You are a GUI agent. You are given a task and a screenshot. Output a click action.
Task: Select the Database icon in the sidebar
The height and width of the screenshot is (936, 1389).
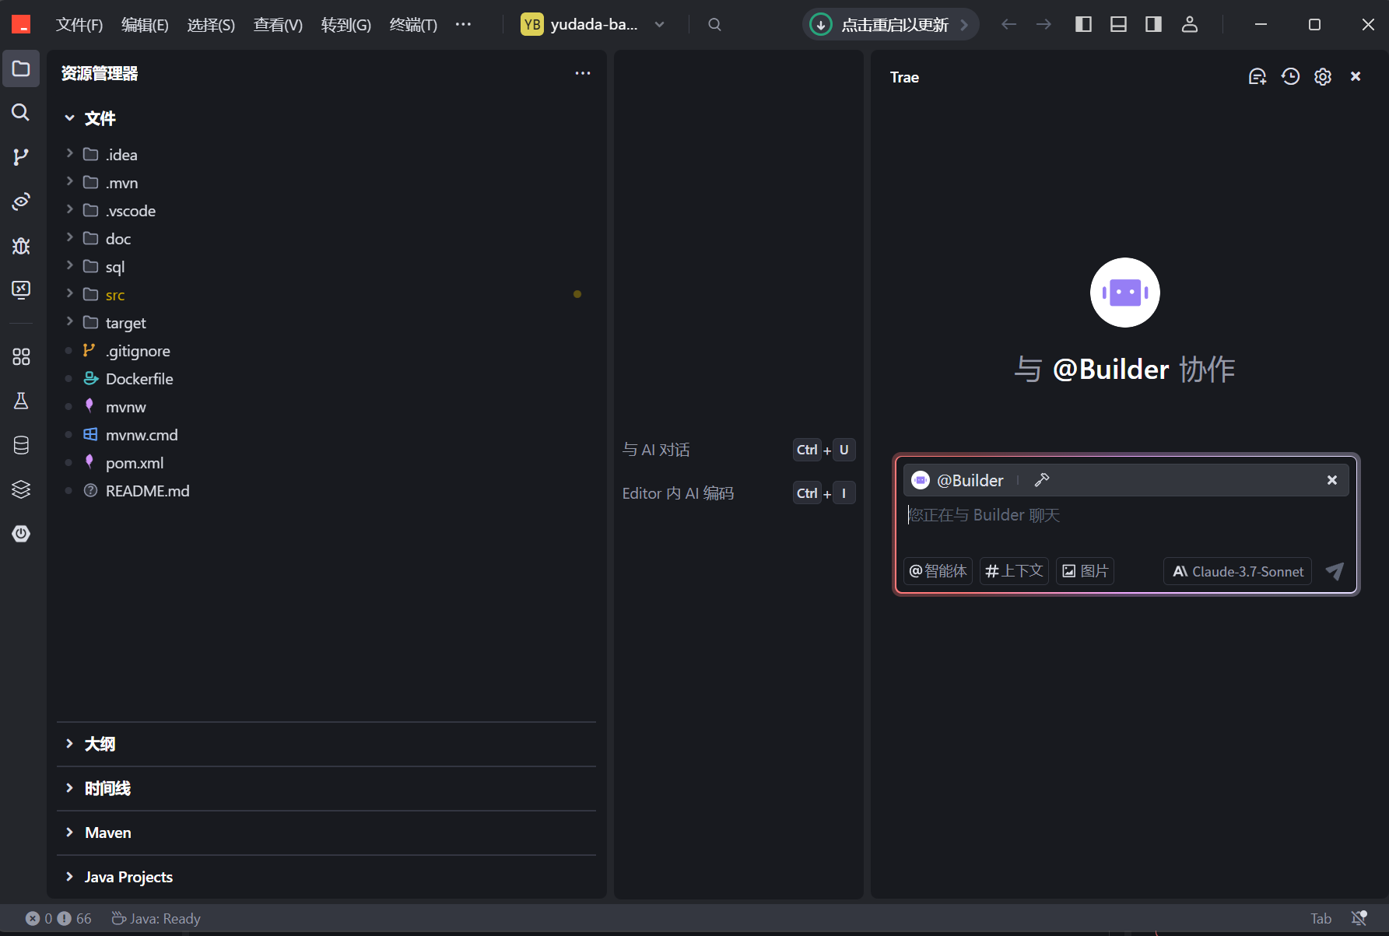click(x=21, y=444)
